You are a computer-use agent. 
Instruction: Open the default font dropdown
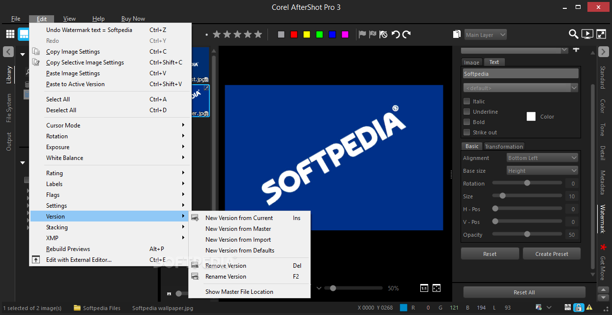click(521, 88)
